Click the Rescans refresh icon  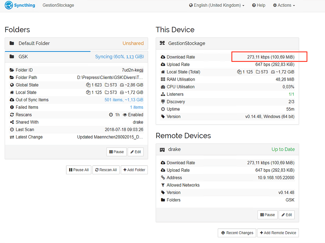tap(12, 115)
